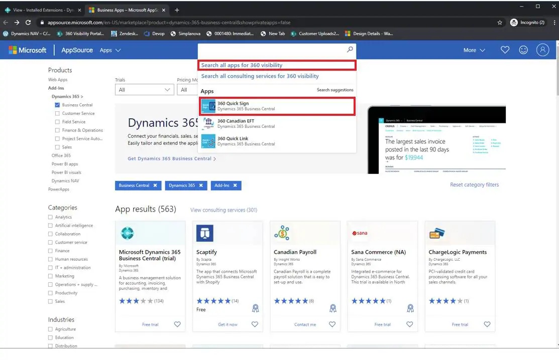
Task: Click the Dynamics 365 Business Central trial card icon
Action: pyautogui.click(x=127, y=233)
